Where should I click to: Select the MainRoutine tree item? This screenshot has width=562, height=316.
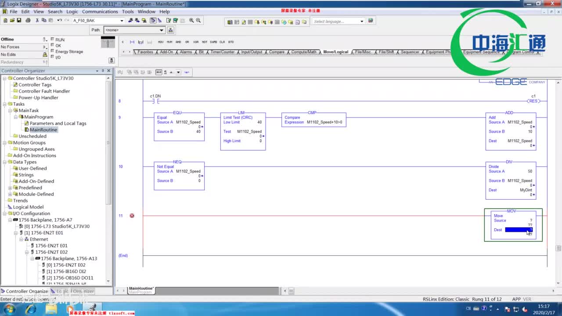coord(43,130)
